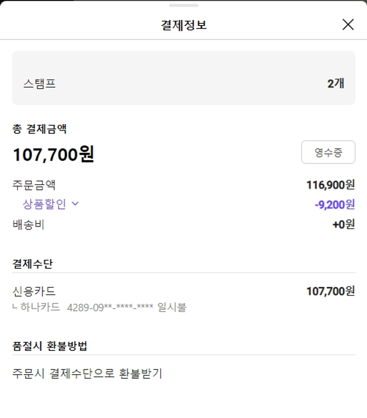Viewport: 367px width, 418px height.
Task: Click the large 107,700원 total amount
Action: [x=53, y=154]
